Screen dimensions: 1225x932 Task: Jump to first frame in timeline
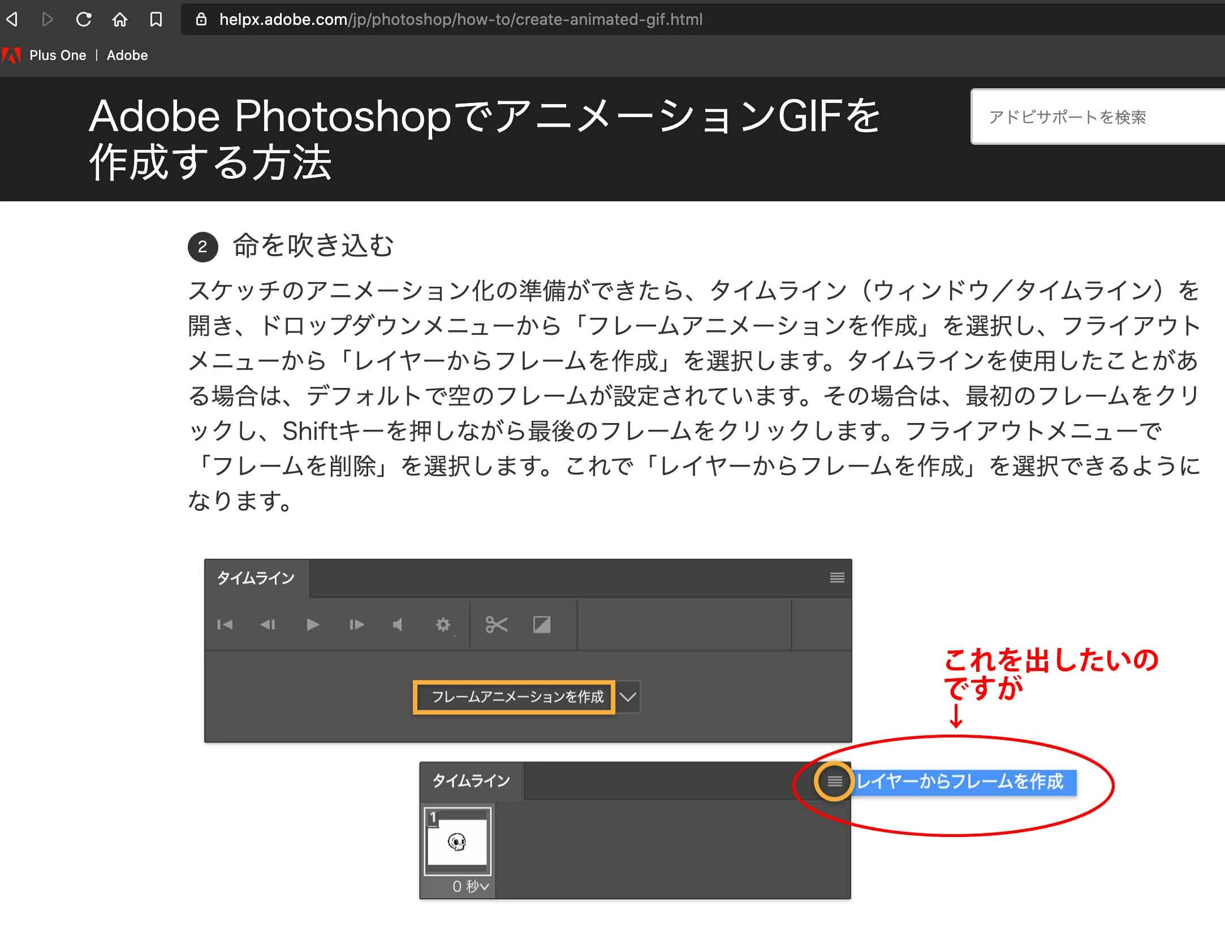pyautogui.click(x=225, y=624)
